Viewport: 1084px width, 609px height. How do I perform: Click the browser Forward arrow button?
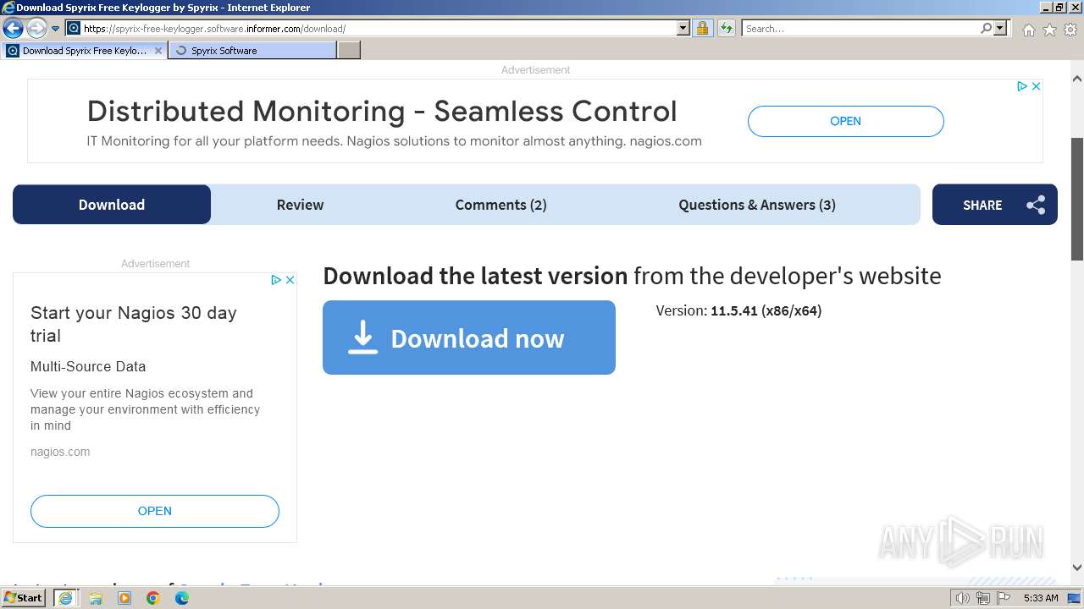point(36,28)
